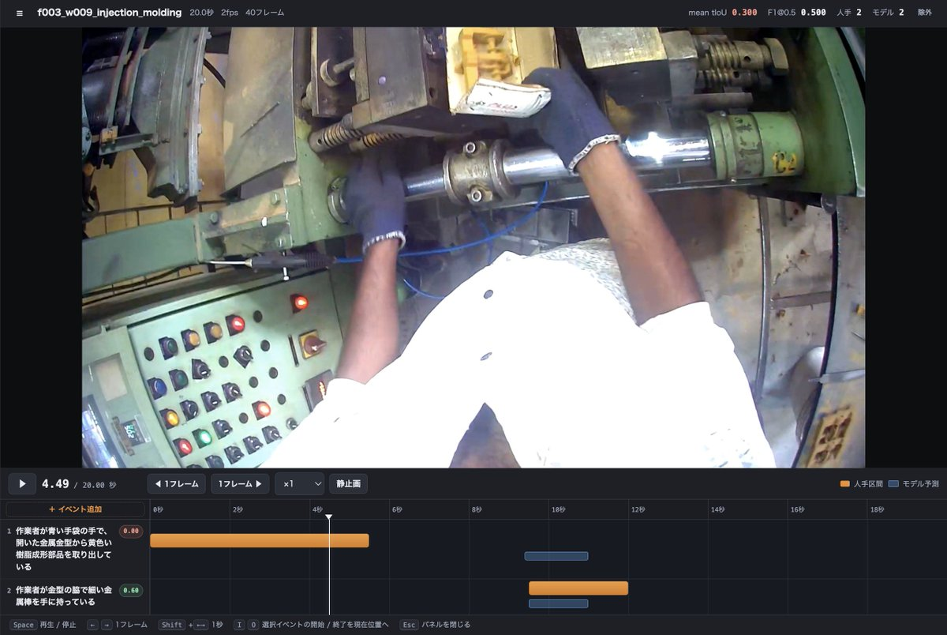The height and width of the screenshot is (635, 947).
Task: Open the ×1 playback speed dropdown
Action: tap(299, 483)
